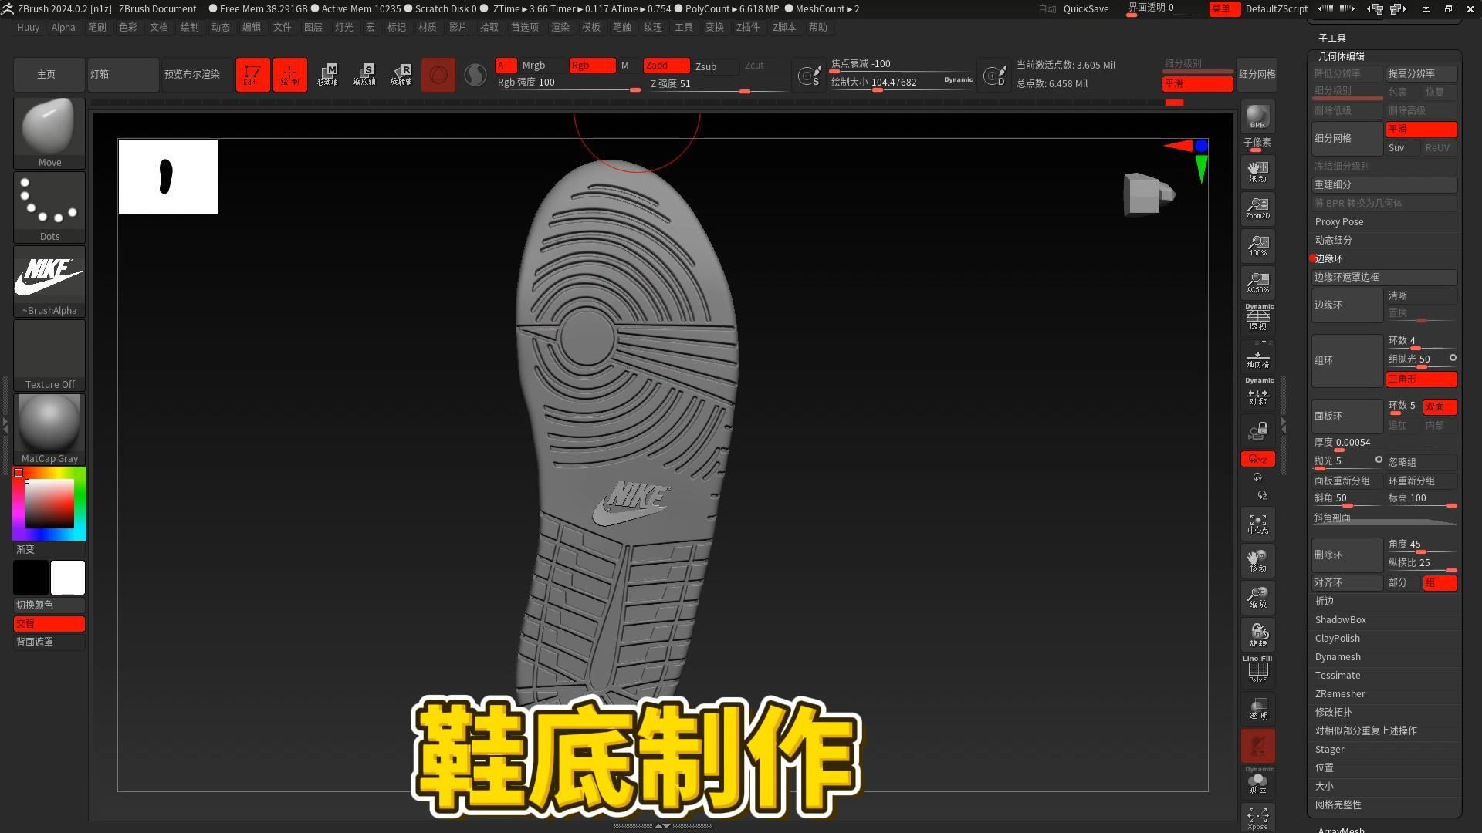Click 预览布尔渲染 boolean preview button
The image size is (1482, 833).
197,75
